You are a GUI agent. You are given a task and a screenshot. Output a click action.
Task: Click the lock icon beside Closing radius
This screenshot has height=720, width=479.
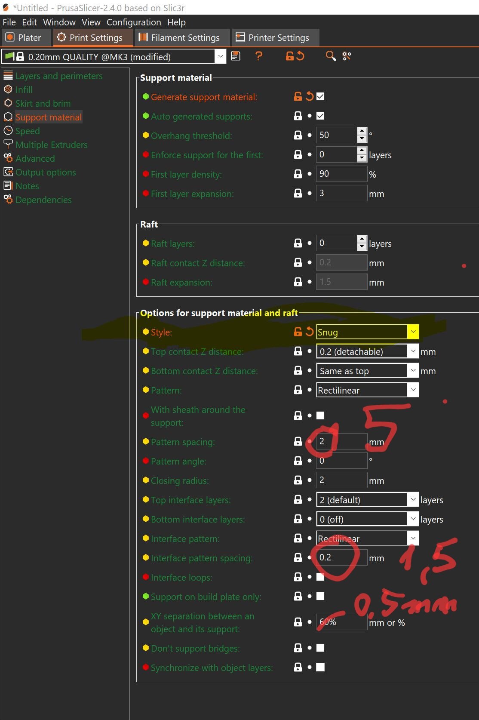point(298,480)
